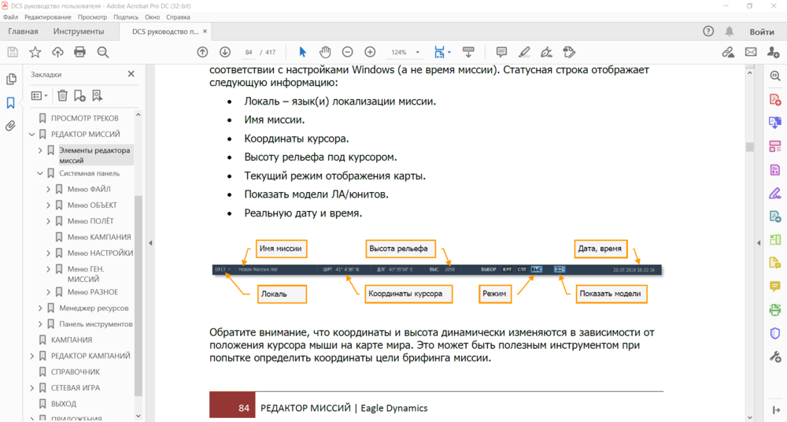Collapse left navigation pane arrow

tap(150, 242)
